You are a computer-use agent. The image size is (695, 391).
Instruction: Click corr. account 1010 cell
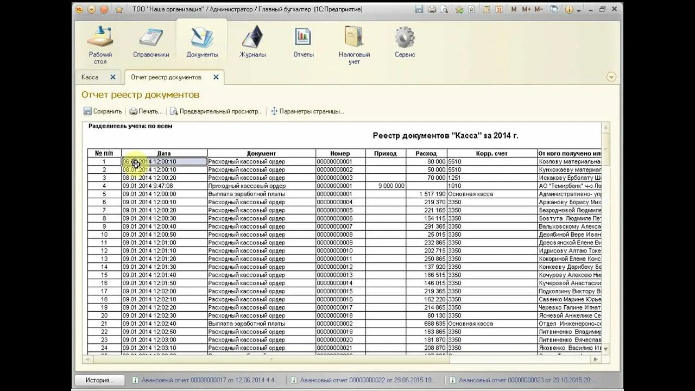click(492, 186)
